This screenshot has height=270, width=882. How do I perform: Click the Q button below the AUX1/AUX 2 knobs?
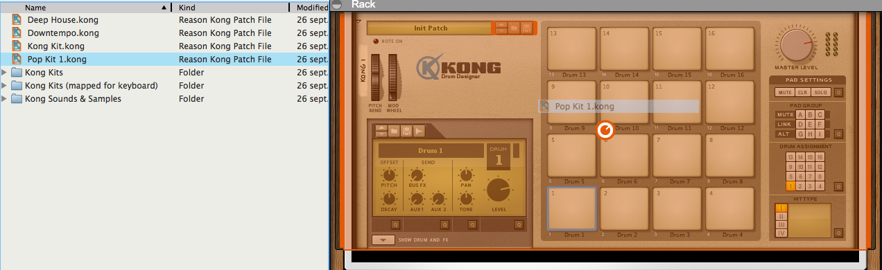pyautogui.click(x=444, y=224)
